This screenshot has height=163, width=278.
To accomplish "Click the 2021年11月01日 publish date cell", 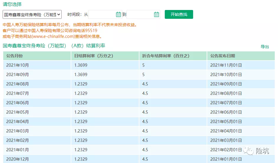I will (241, 65).
